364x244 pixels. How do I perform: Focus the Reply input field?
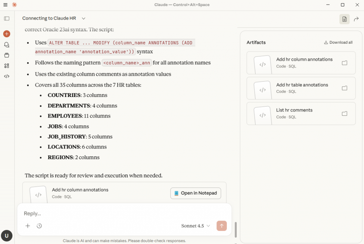(x=124, y=213)
